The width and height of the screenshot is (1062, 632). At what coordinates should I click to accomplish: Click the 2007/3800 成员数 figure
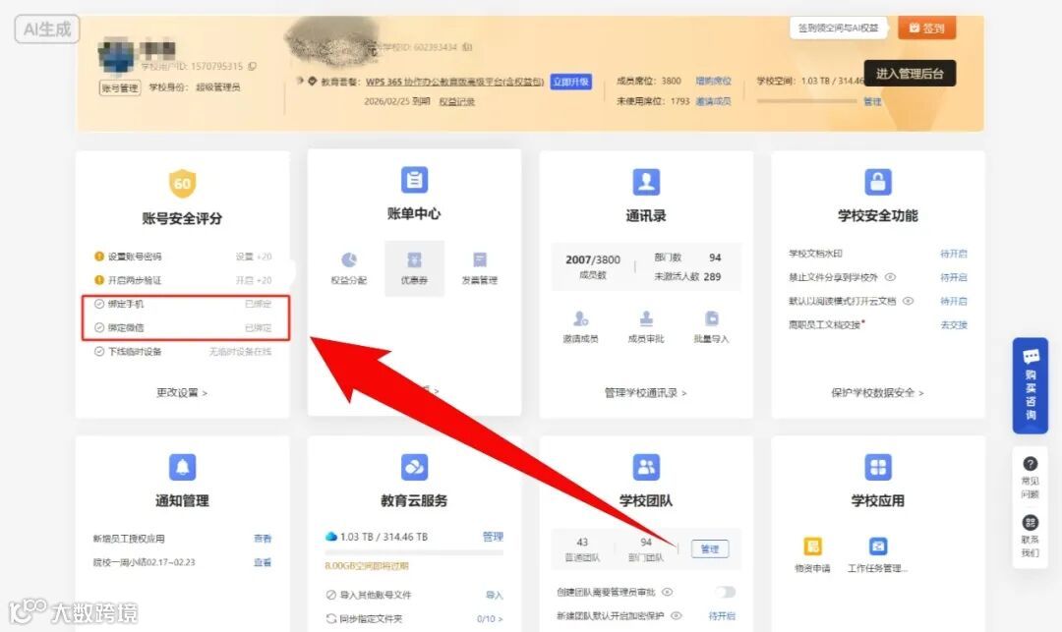point(593,259)
